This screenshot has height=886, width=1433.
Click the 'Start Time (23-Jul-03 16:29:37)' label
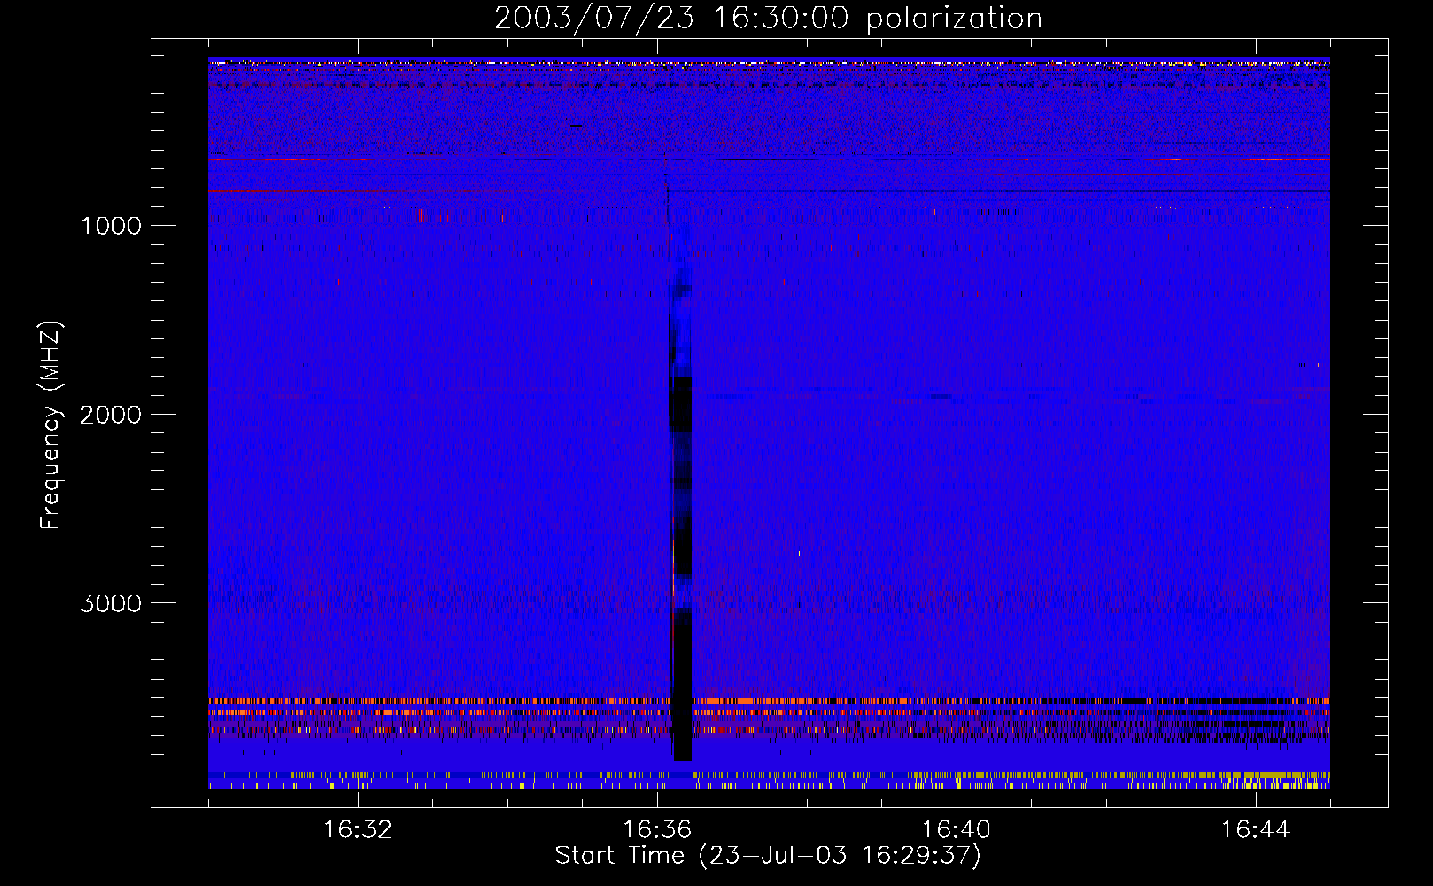click(x=768, y=856)
